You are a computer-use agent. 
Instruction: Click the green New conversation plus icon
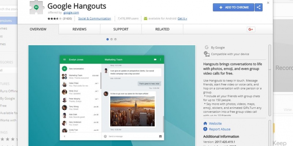(64, 69)
